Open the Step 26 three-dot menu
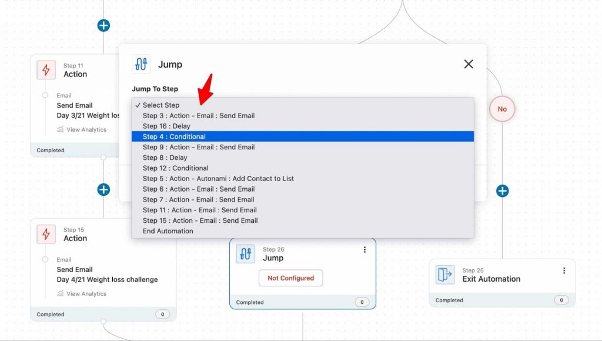This screenshot has width=602, height=341. [x=364, y=250]
